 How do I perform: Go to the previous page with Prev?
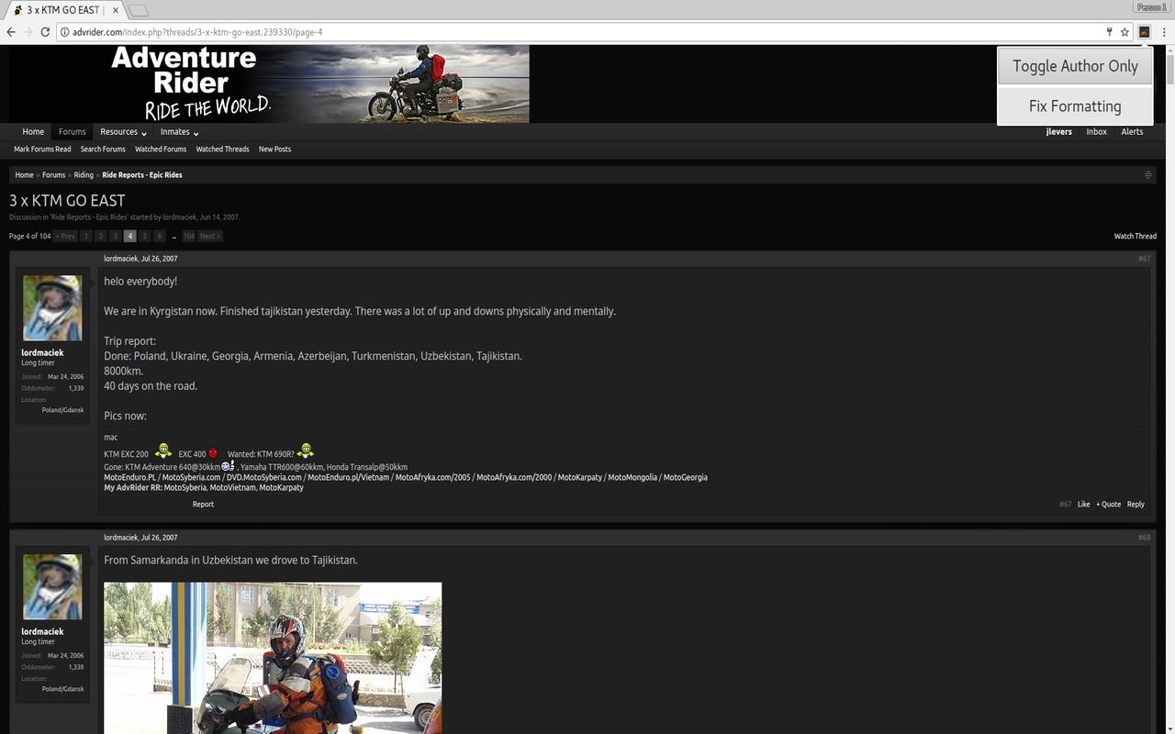pyautogui.click(x=65, y=237)
